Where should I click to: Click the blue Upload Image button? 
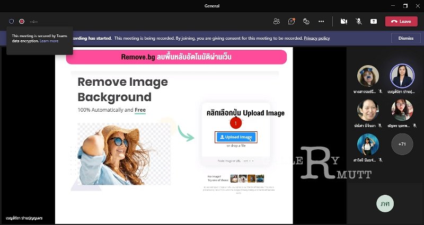tap(236, 137)
